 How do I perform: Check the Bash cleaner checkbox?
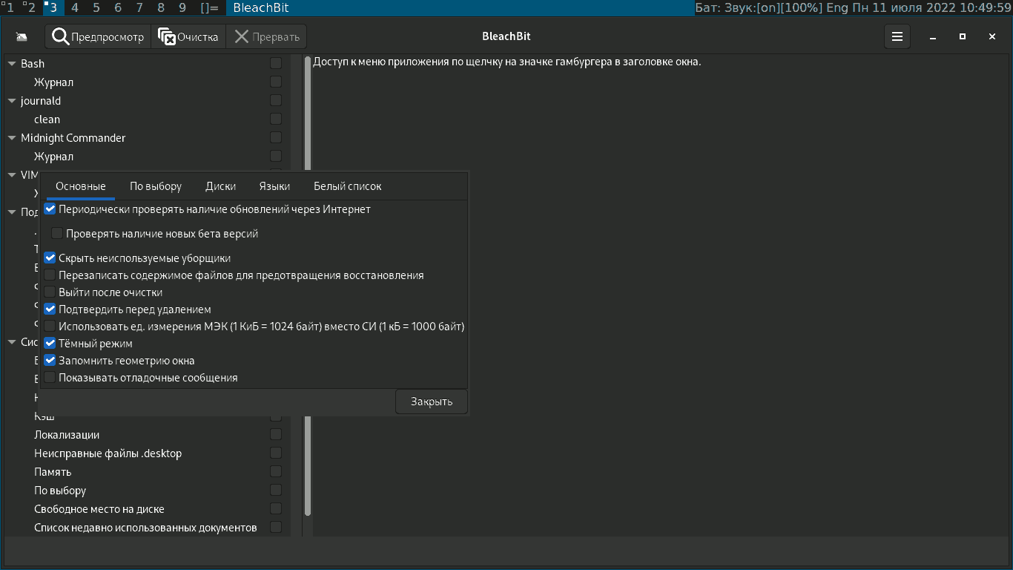[276, 63]
